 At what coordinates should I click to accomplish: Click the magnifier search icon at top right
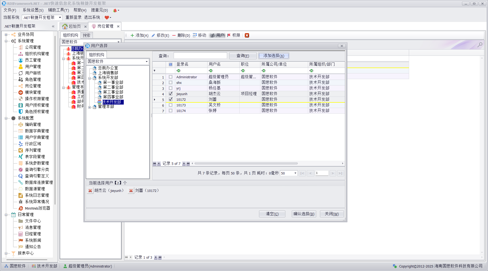coord(480,45)
